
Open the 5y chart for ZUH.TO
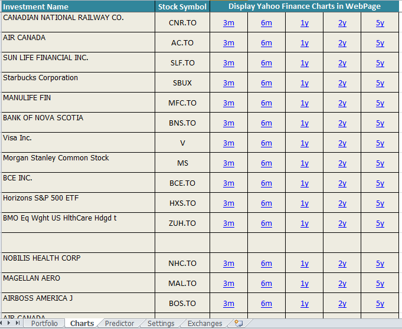coord(380,223)
